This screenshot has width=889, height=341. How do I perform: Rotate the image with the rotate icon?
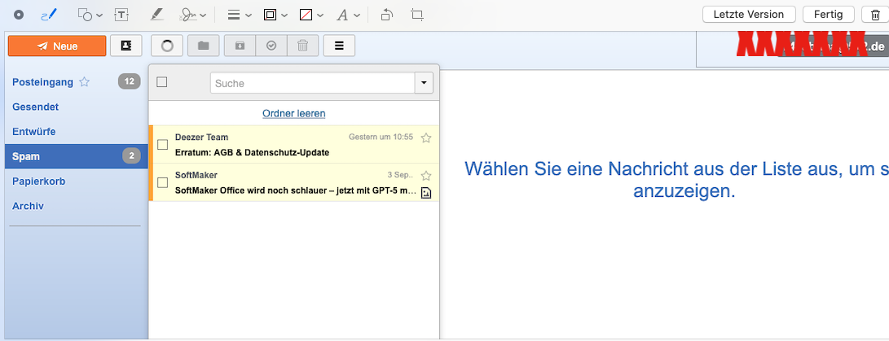(388, 15)
